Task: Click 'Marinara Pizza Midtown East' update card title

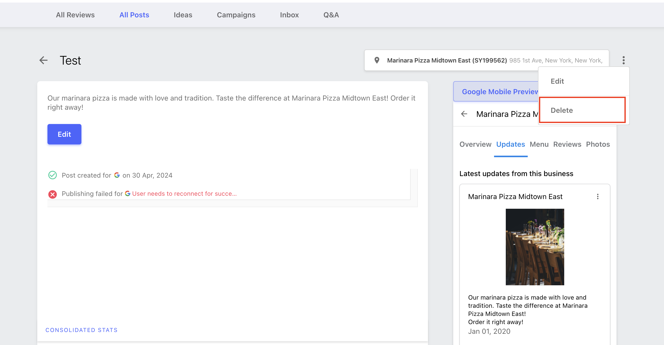Action: pos(515,196)
